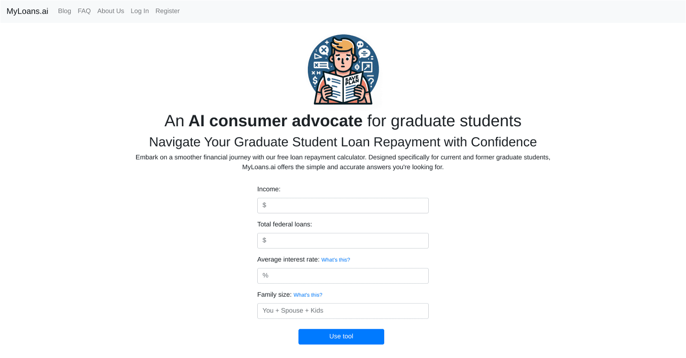Open "What's this?" beside Average interest rate

point(336,260)
